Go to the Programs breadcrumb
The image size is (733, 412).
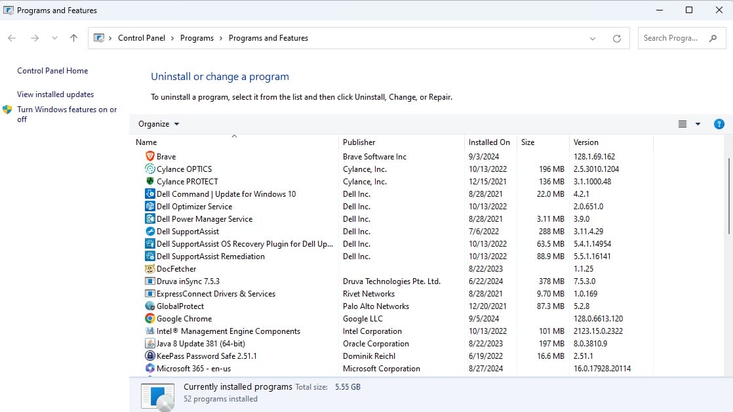tap(197, 38)
